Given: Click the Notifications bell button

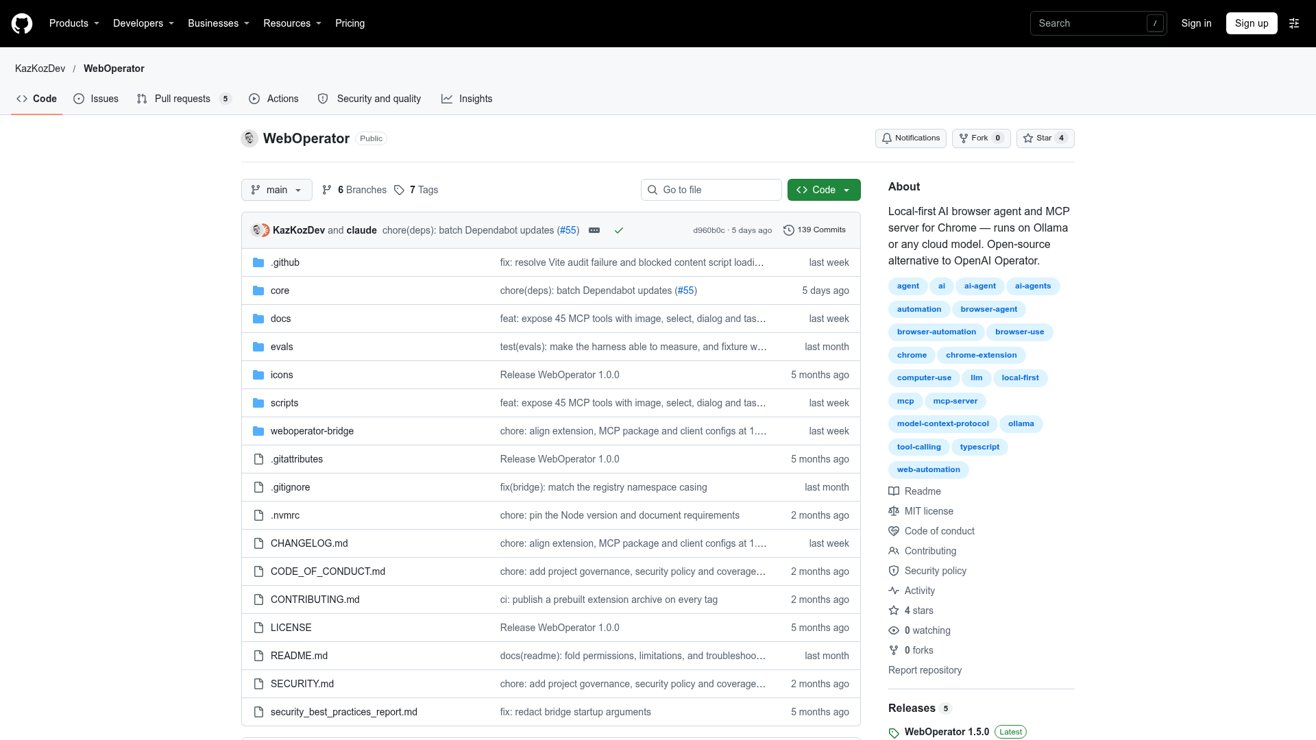Looking at the screenshot, I should coord(910,138).
